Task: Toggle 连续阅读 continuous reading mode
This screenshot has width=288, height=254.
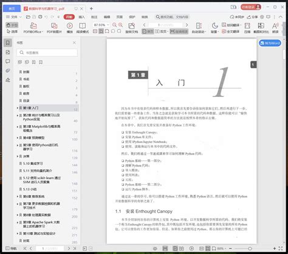Action: (179, 32)
